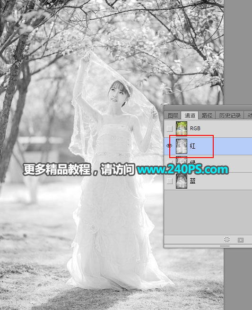Load channel as selection icon
Screen dimensions: 252x310
227,240
